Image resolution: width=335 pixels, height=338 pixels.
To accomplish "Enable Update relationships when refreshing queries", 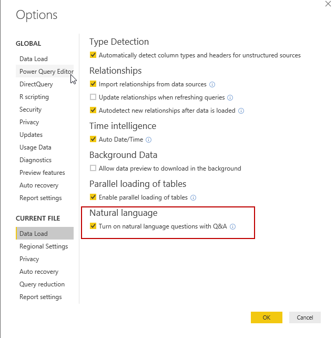I will (93, 97).
